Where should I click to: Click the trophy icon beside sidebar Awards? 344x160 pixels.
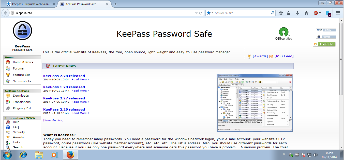point(8,137)
